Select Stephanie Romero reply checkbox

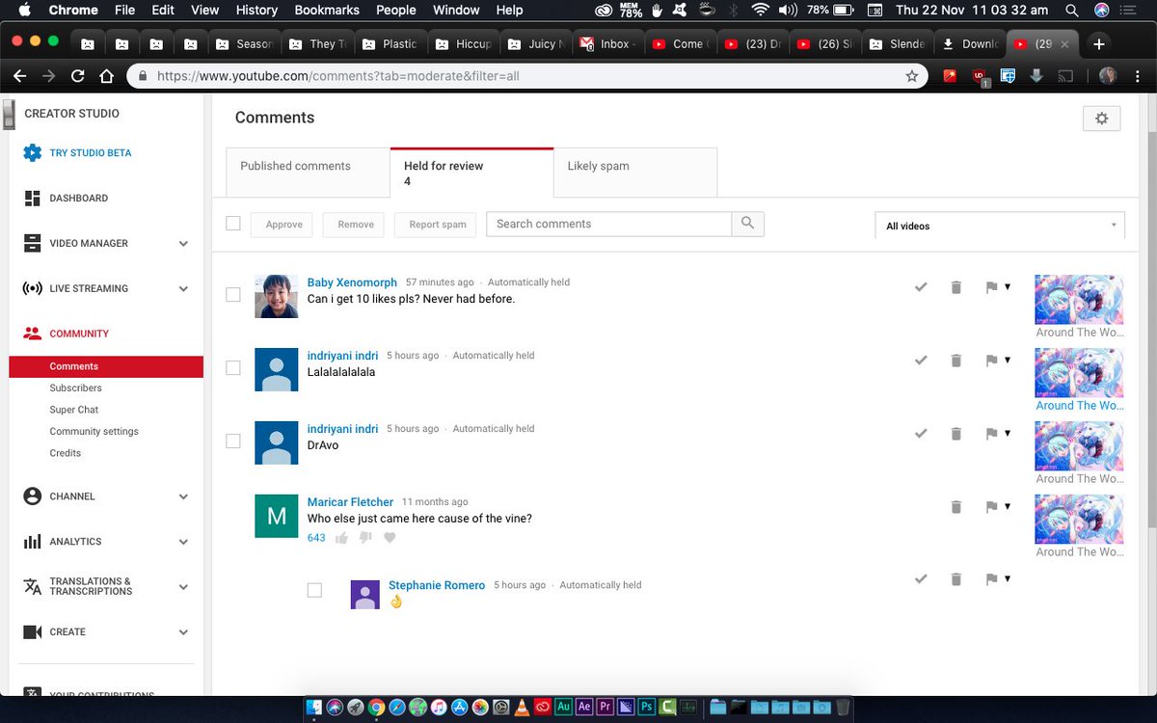[314, 590]
